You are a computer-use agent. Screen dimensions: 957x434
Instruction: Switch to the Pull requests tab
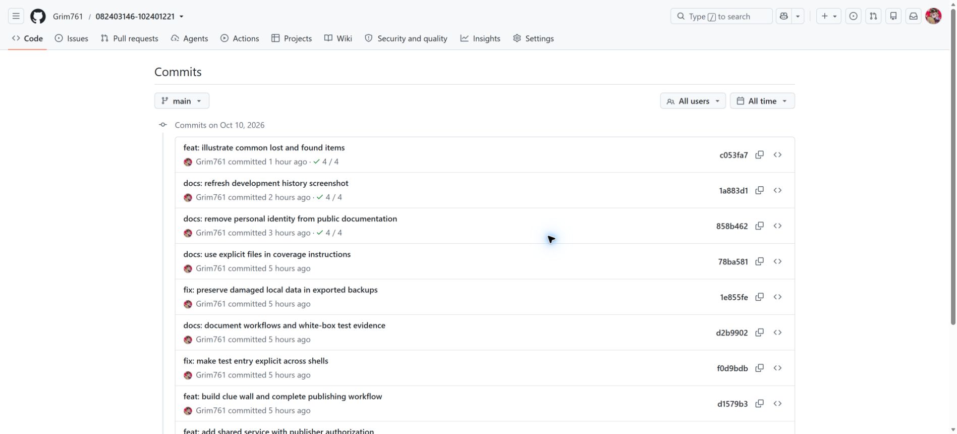[x=130, y=38]
